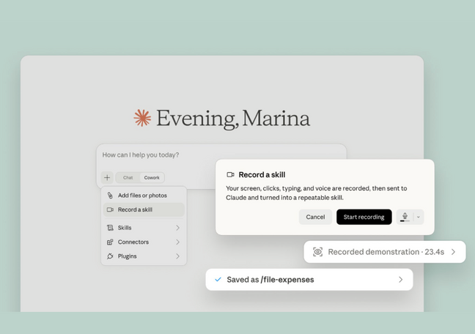475x334 pixels.
Task: Click the camera icon in the dialog title
Action: pyautogui.click(x=230, y=175)
